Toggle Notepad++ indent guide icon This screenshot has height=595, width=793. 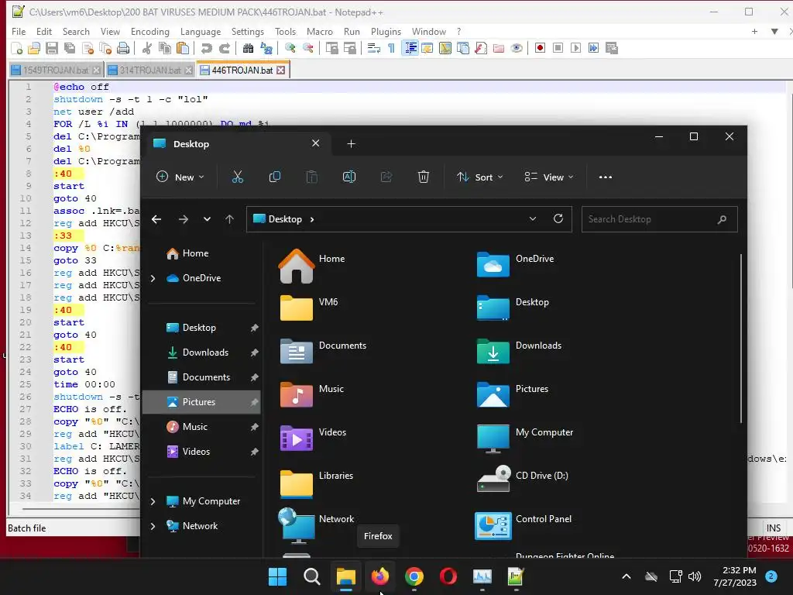click(410, 48)
